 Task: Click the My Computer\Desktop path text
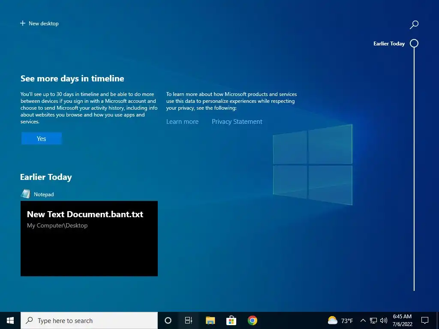click(x=57, y=225)
